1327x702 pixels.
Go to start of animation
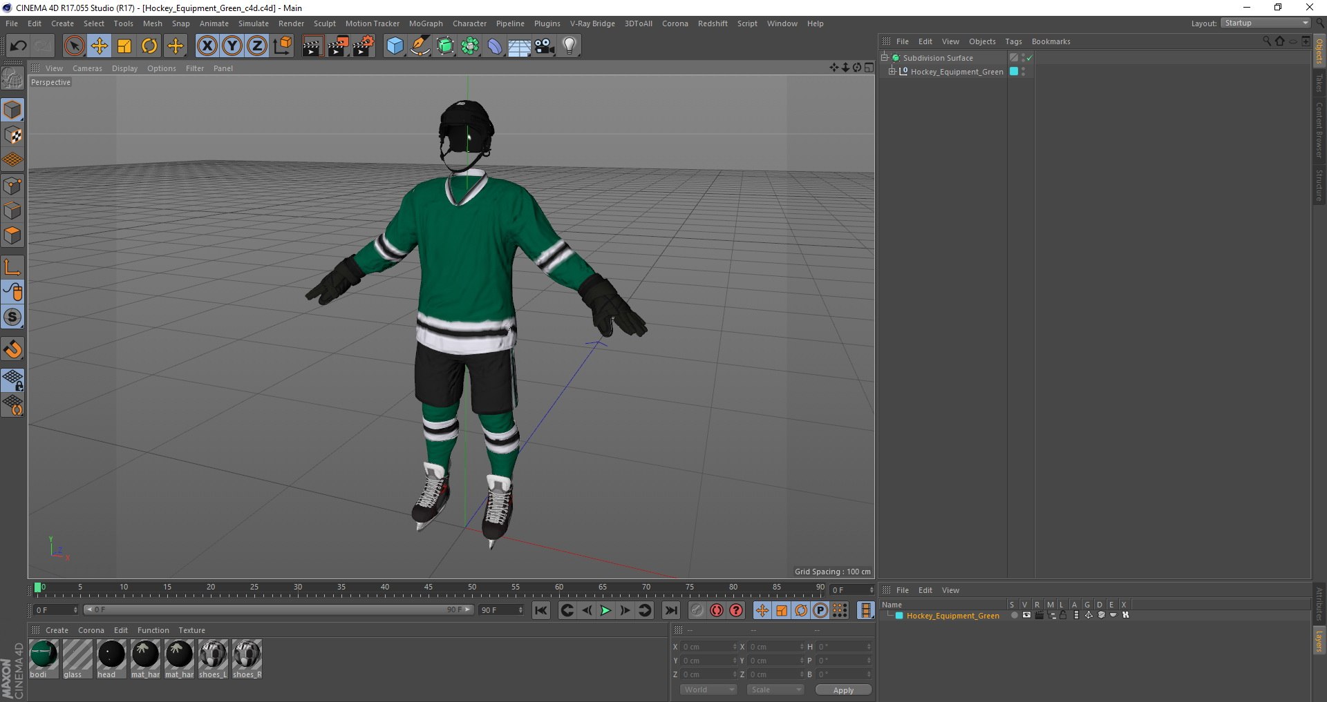(x=541, y=610)
